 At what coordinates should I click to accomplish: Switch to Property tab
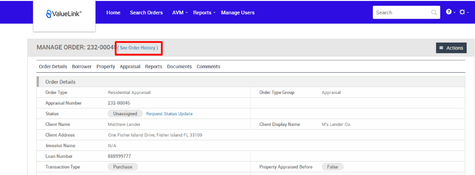[x=106, y=67]
